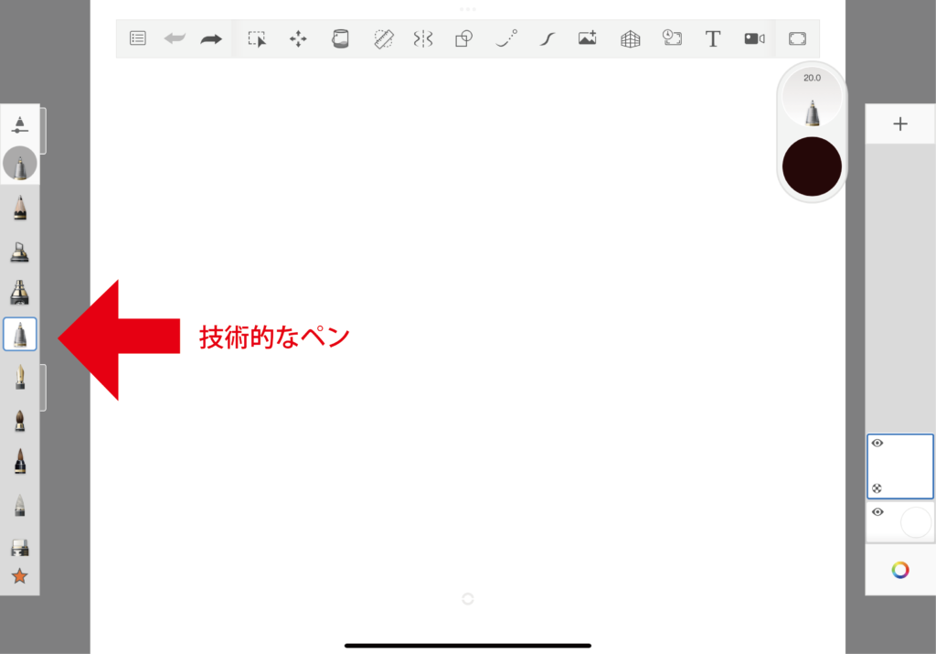Choose the brown-tipped Paint Brush
The image size is (936, 654).
click(20, 421)
